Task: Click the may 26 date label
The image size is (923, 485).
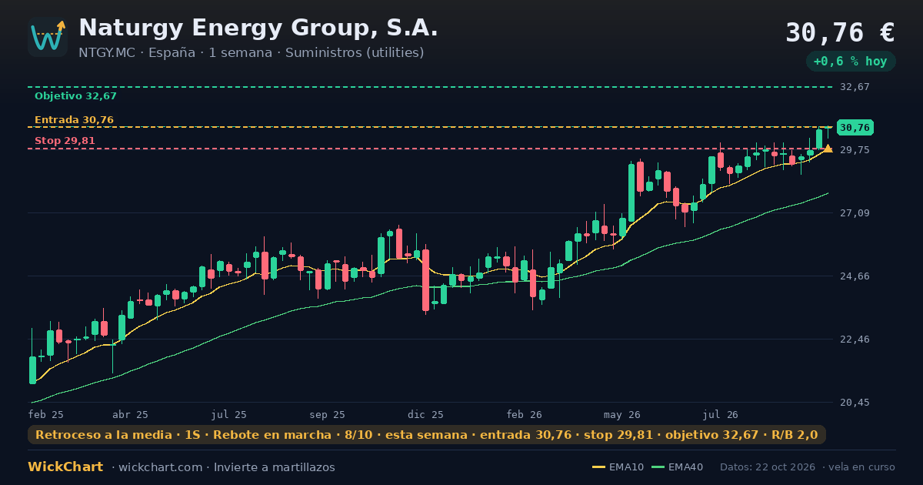Action: (x=622, y=414)
